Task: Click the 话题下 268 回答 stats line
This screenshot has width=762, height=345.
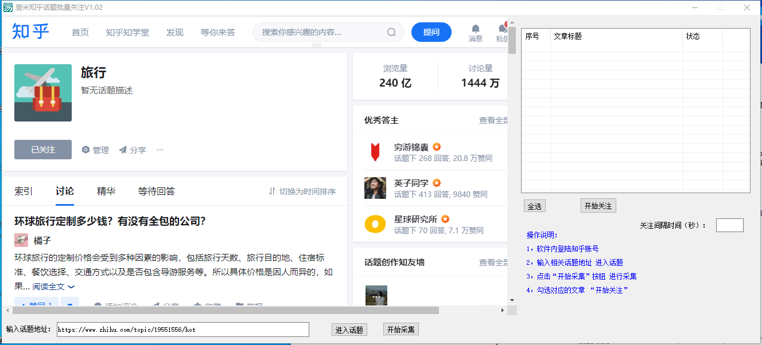Action: 443,158
